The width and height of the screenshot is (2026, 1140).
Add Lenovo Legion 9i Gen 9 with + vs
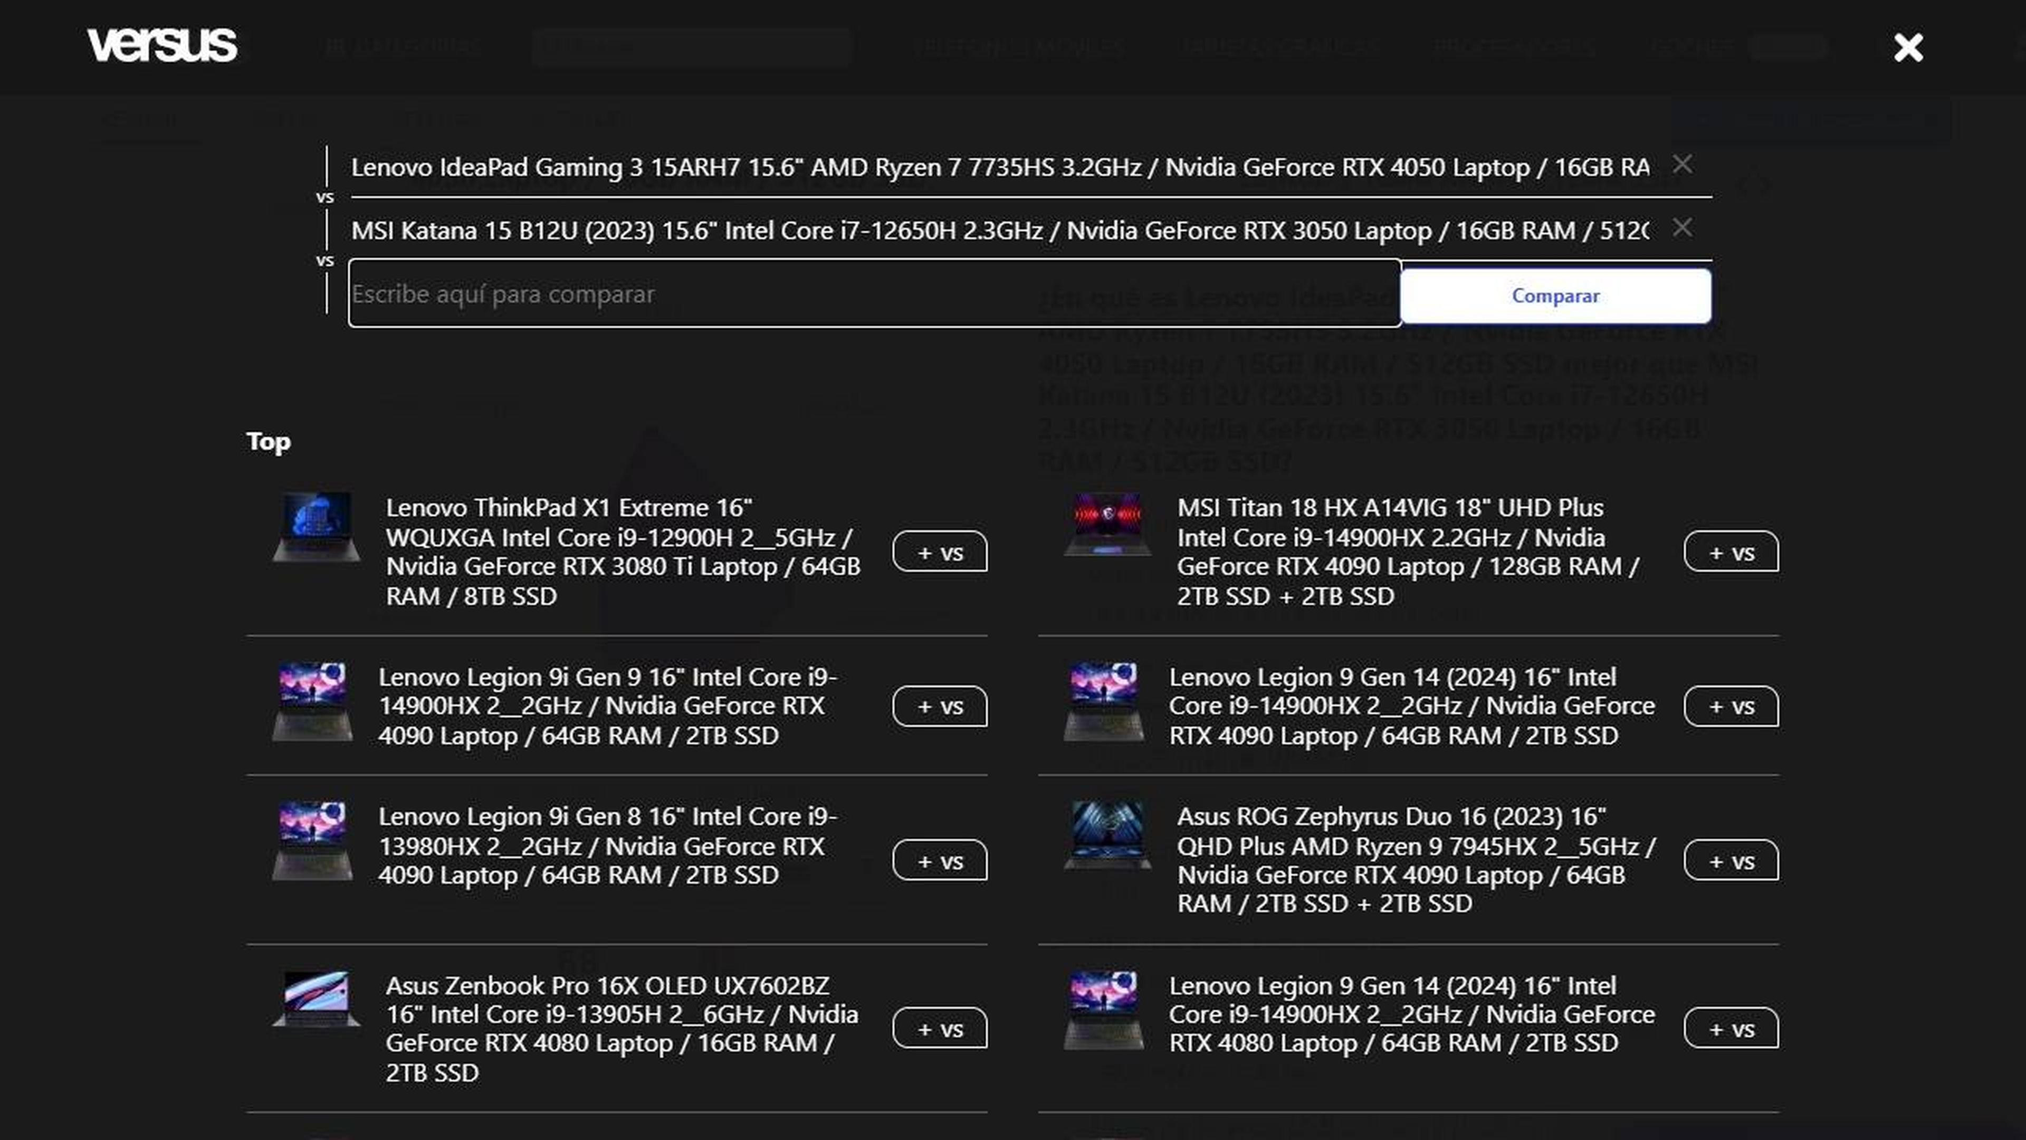click(x=940, y=706)
